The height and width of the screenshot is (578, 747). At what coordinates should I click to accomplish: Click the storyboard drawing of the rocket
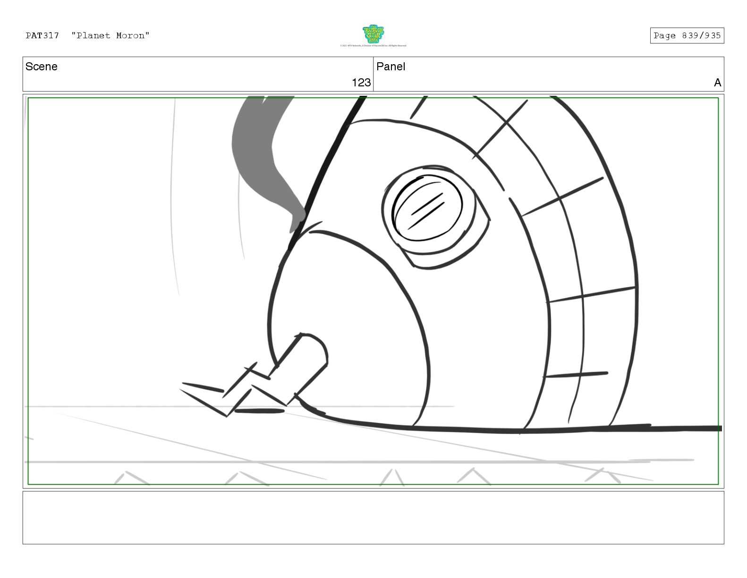[x=373, y=291]
